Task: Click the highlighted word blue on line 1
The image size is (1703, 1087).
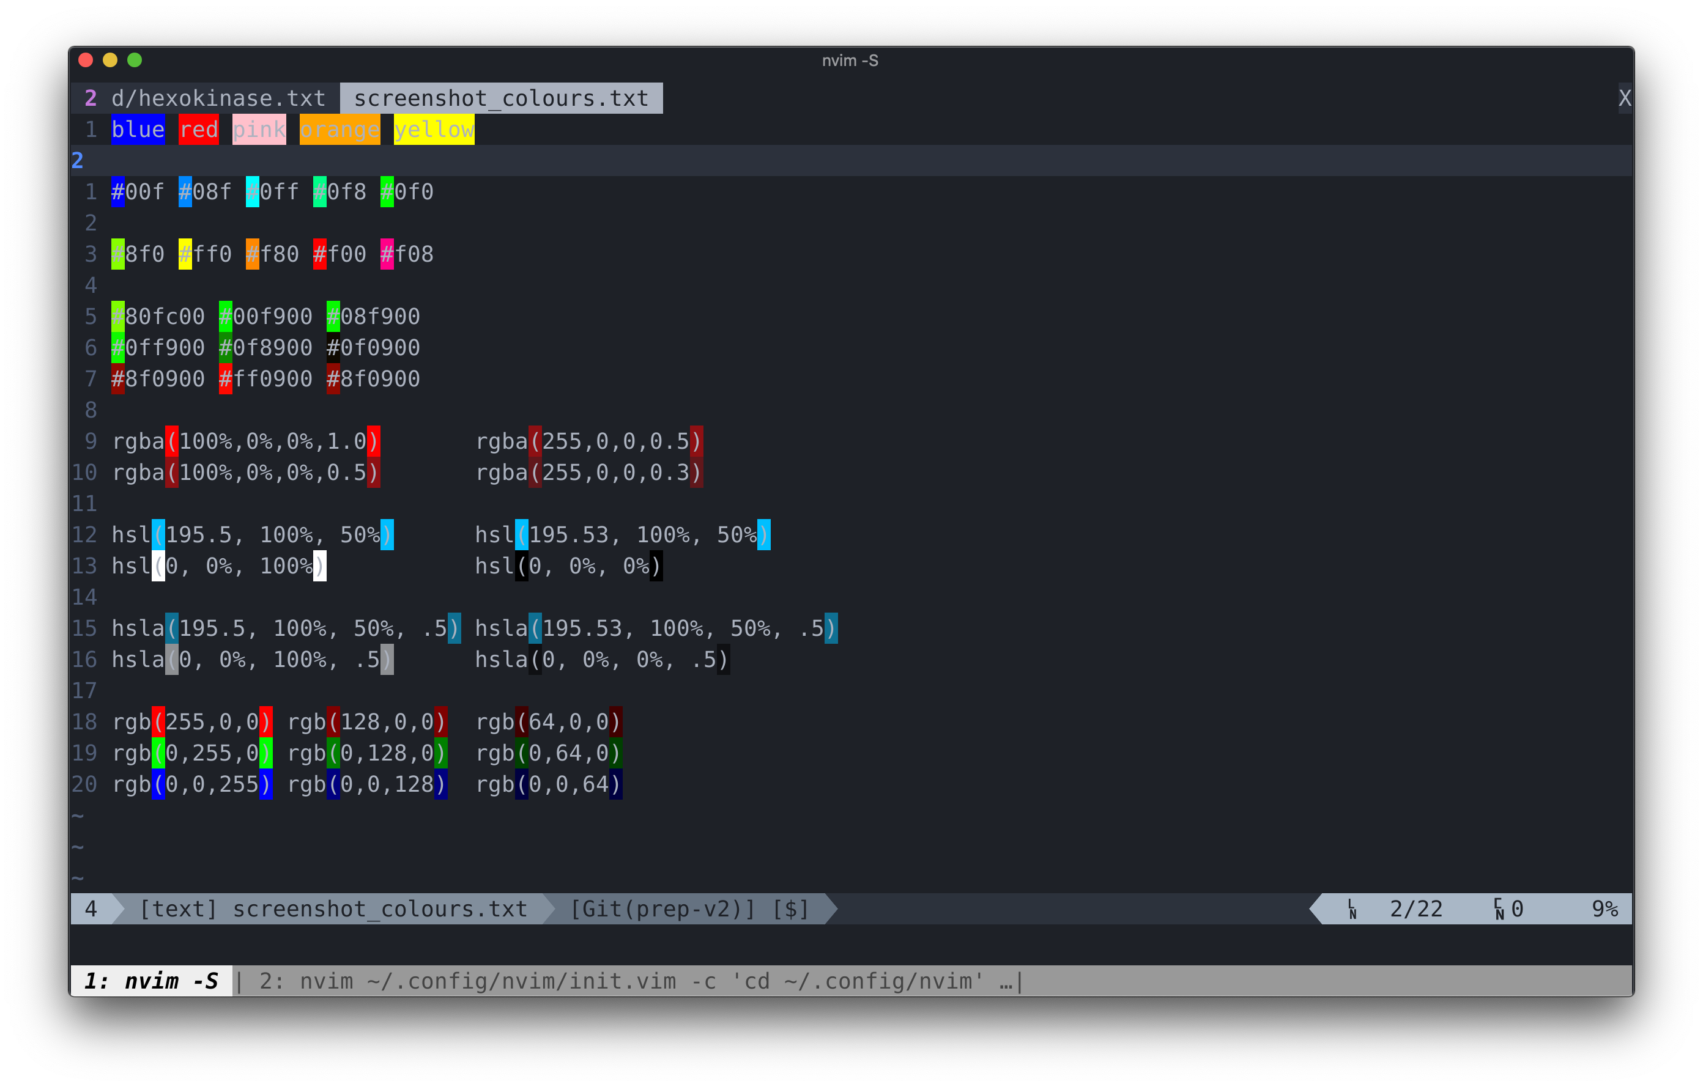Action: coord(138,130)
